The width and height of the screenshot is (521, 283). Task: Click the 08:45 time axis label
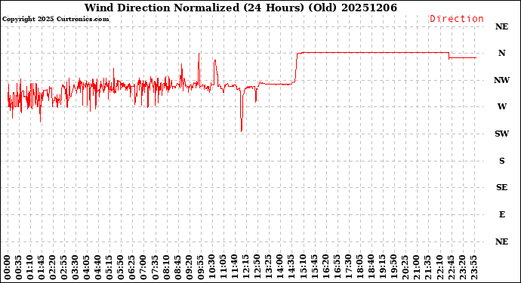pyautogui.click(x=177, y=267)
